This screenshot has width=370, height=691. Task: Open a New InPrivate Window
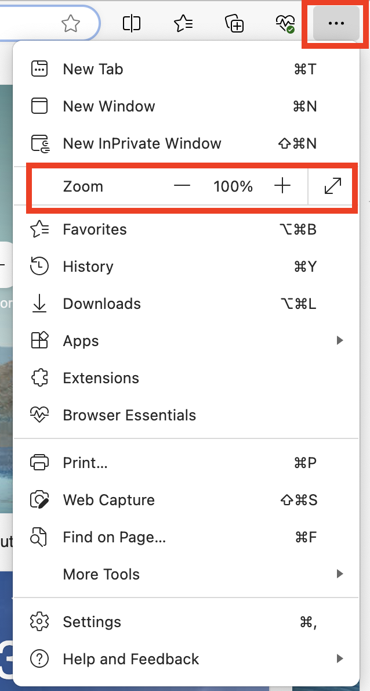[142, 143]
